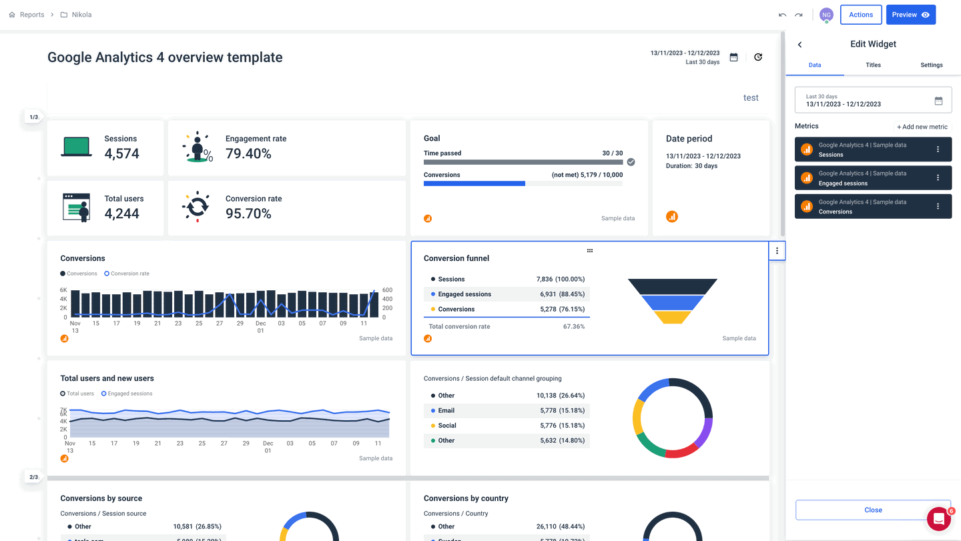The height and width of the screenshot is (541, 961).
Task: Open the kebab menu on the Engaged sessions metric
Action: 938,177
